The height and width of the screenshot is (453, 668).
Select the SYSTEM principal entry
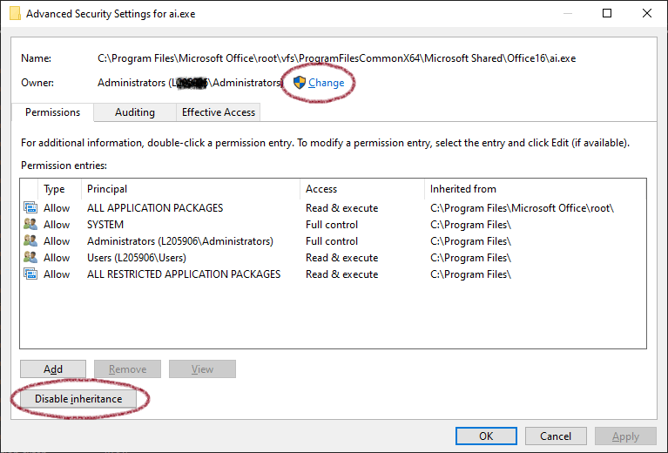tap(105, 225)
